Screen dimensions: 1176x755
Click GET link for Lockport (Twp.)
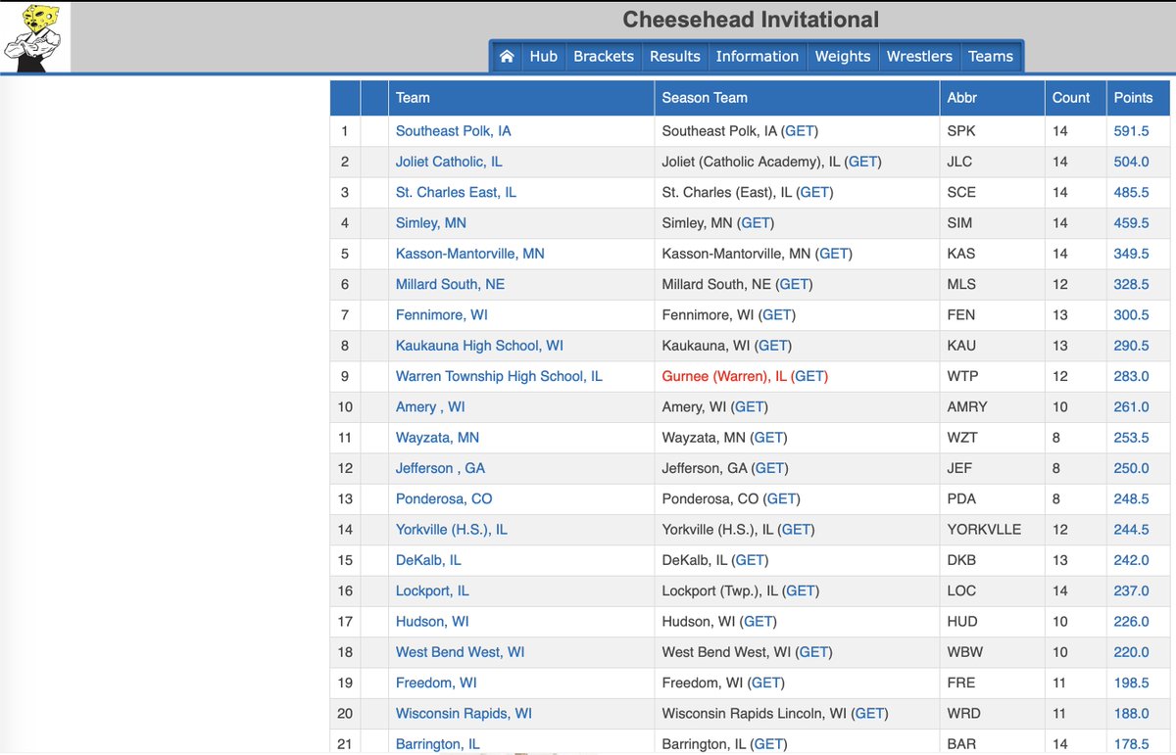coord(801,590)
